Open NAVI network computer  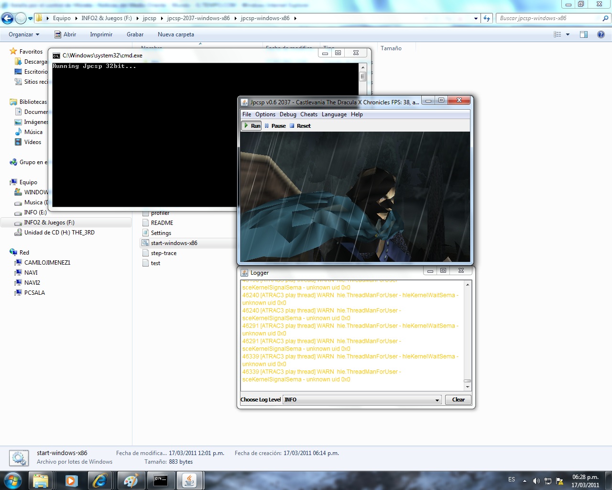[x=31, y=273]
